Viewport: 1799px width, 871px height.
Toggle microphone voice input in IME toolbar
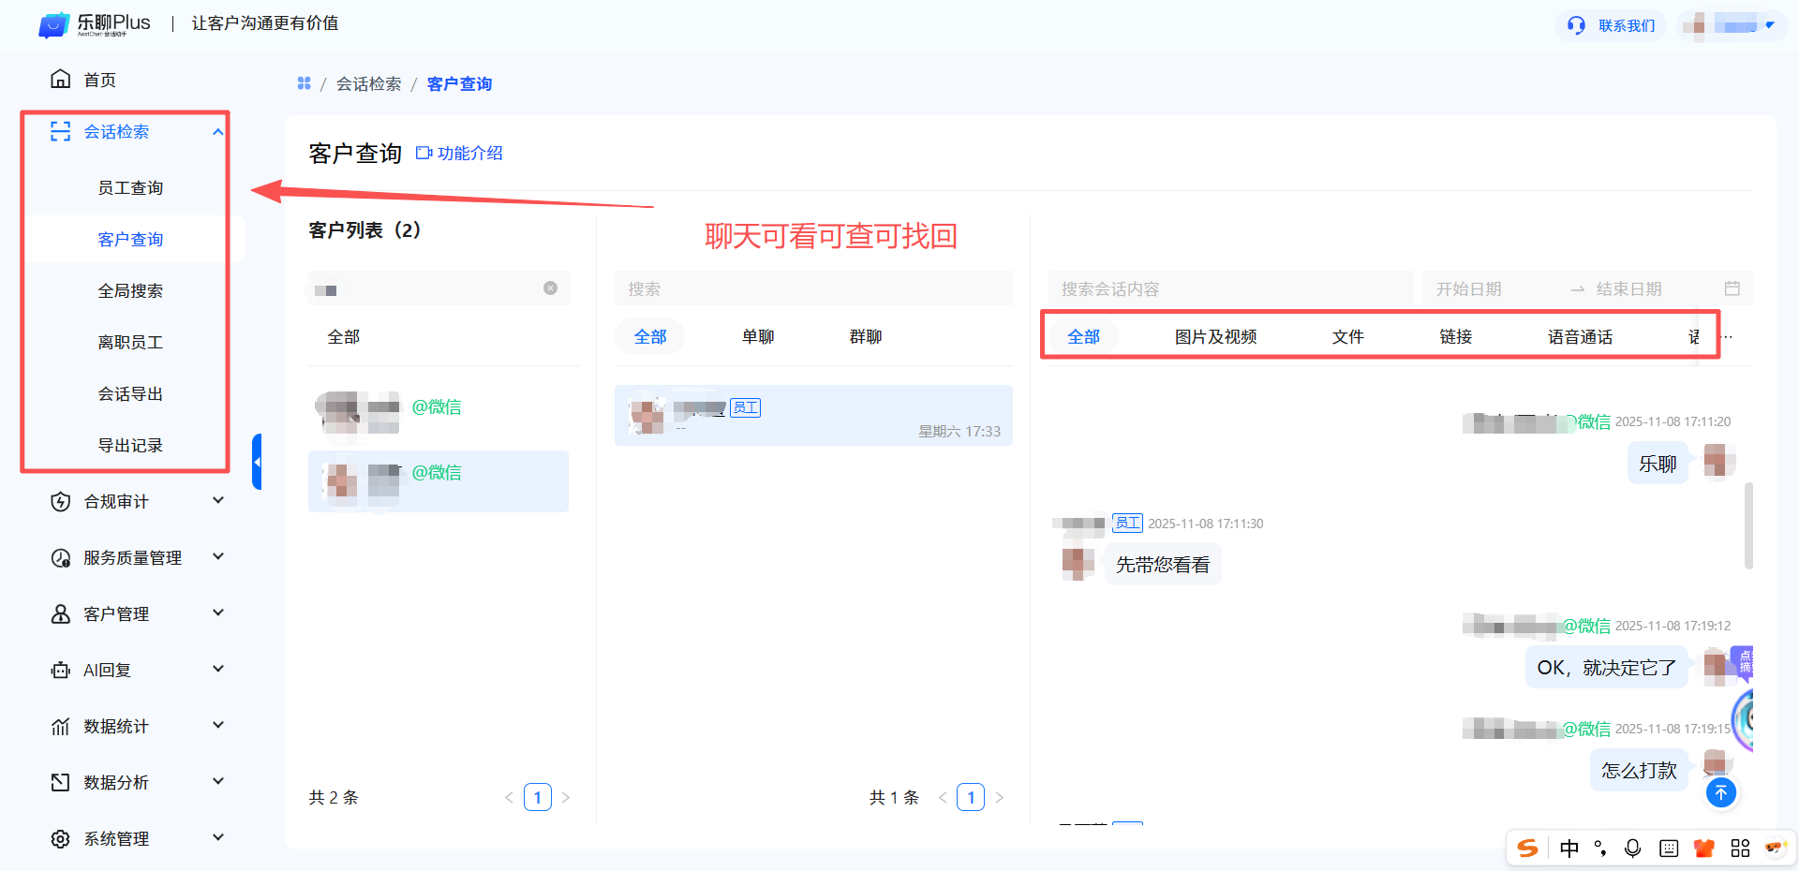click(x=1632, y=848)
